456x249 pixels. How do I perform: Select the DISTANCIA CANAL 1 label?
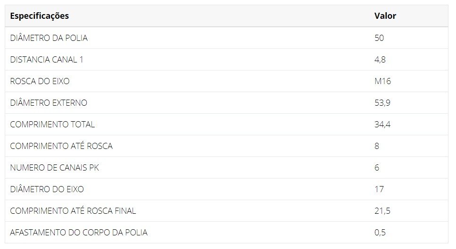(47, 60)
